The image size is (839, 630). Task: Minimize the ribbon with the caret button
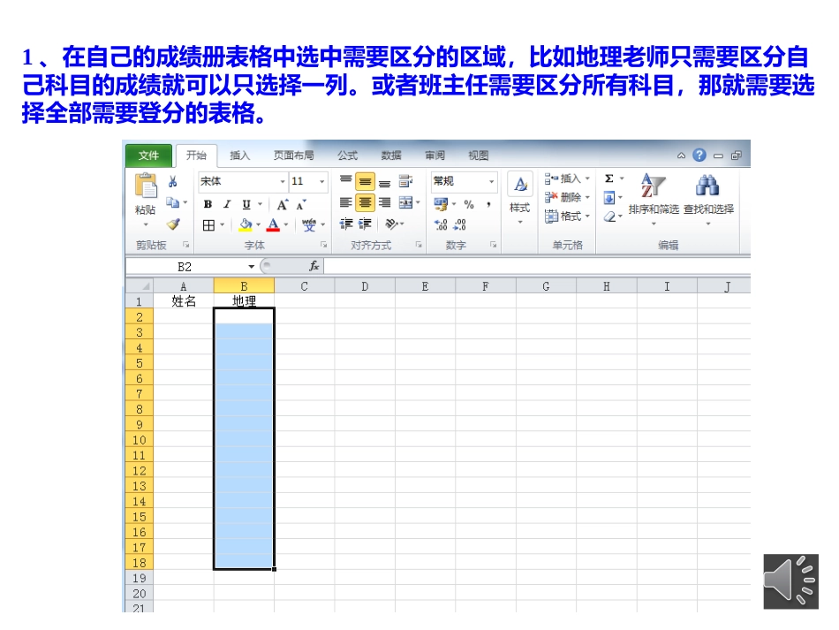[x=681, y=156]
